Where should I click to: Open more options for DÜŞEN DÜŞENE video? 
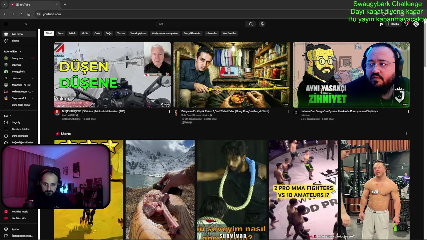(x=169, y=112)
